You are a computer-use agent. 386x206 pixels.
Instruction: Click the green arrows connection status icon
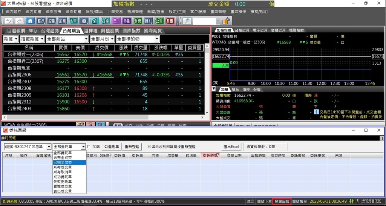coord(351,201)
